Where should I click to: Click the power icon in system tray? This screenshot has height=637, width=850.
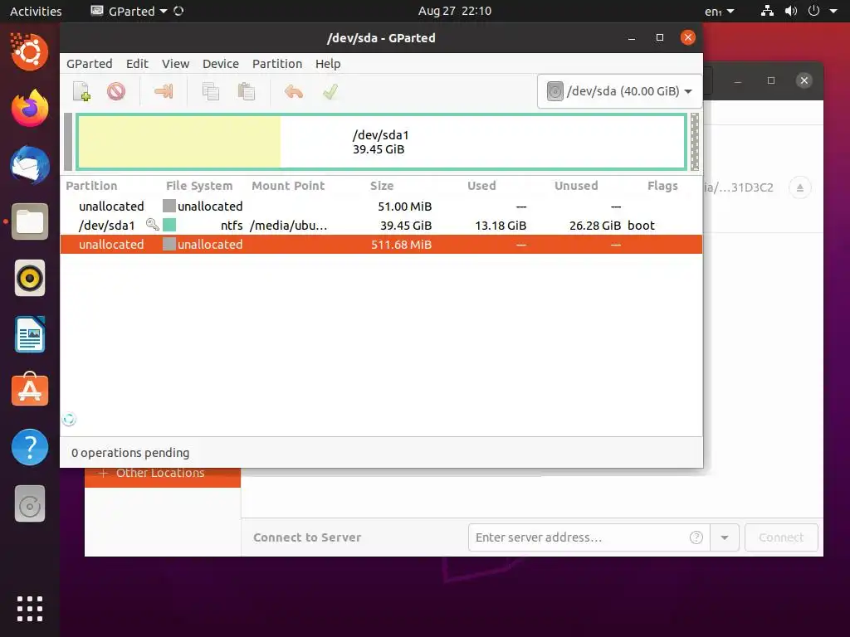tap(813, 11)
